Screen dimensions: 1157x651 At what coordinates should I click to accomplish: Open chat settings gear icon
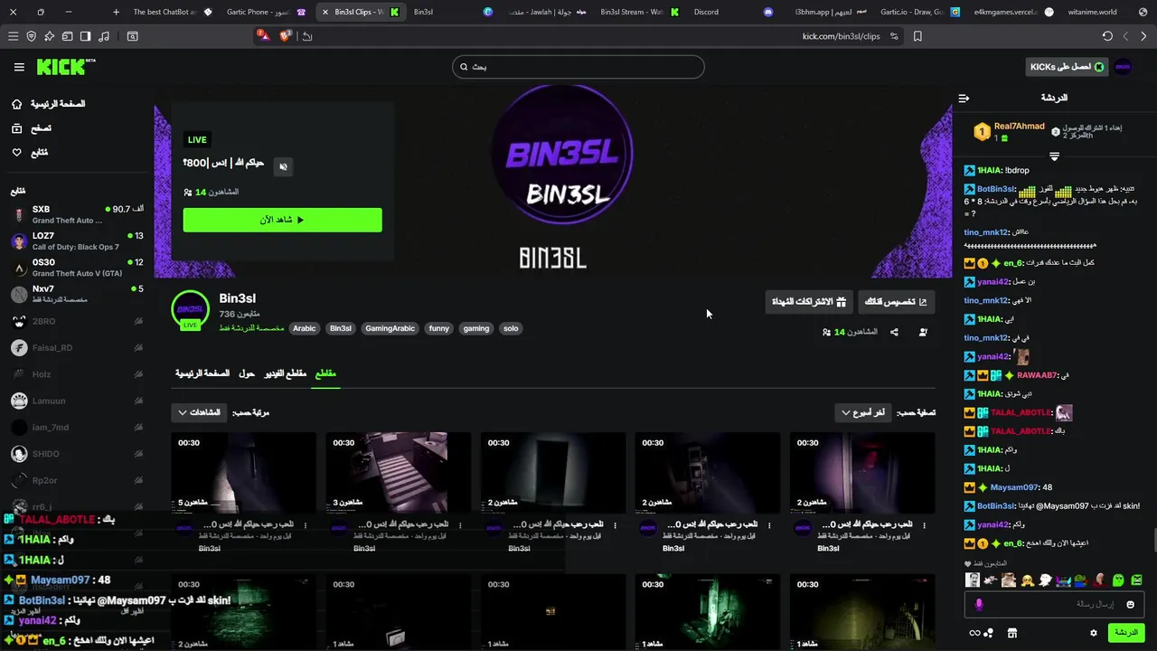tap(1093, 633)
